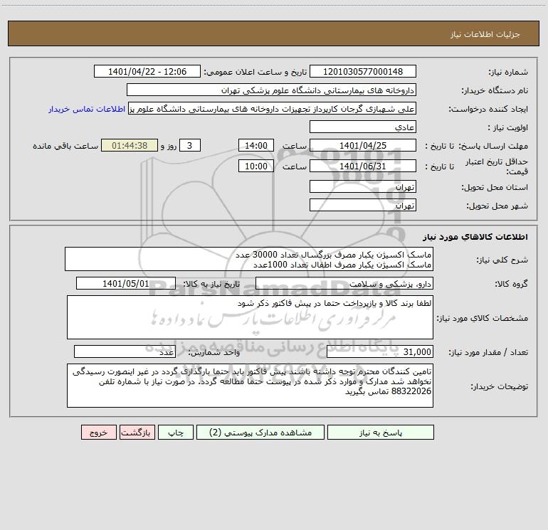Click buyer notes text area

click(250, 386)
